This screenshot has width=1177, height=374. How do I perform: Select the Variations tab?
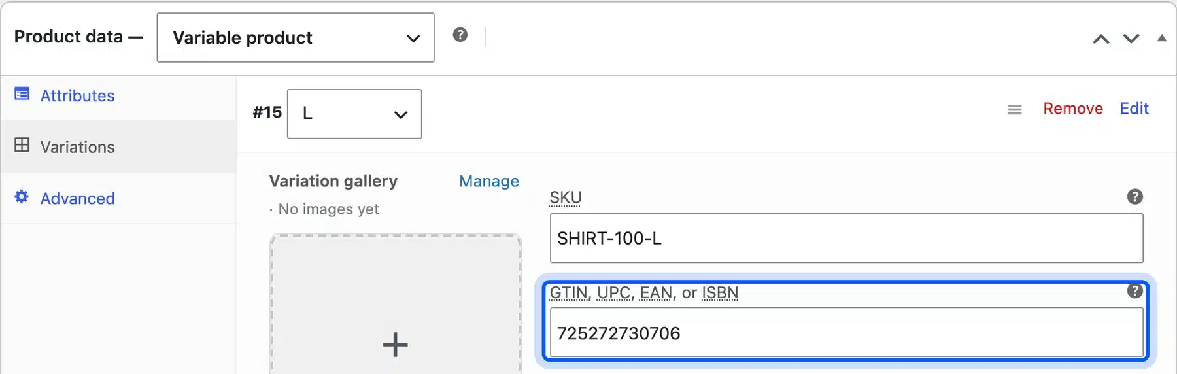118,146
